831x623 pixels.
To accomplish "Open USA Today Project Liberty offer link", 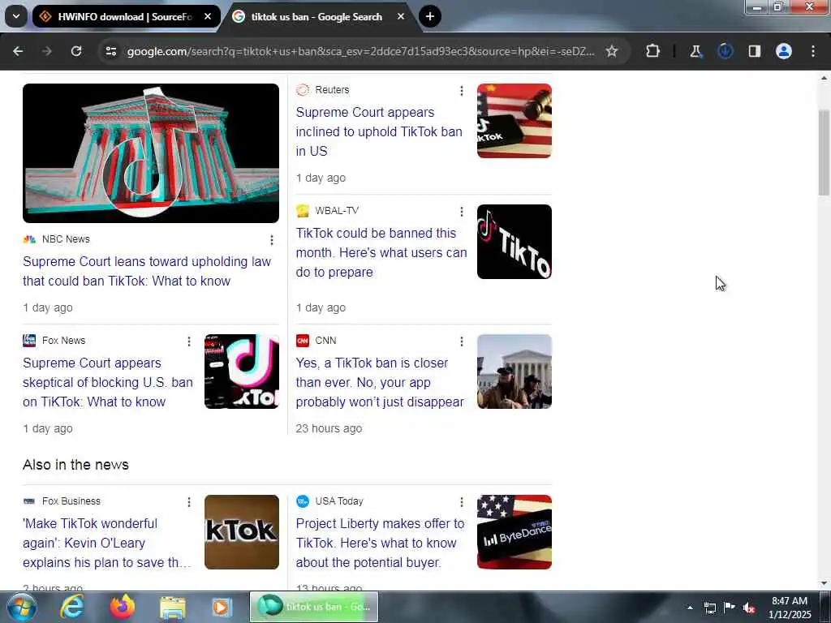I will click(380, 543).
